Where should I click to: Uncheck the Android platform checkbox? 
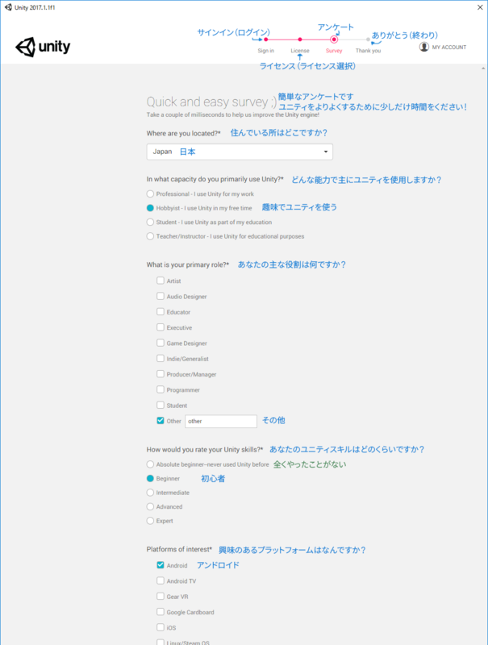point(161,565)
